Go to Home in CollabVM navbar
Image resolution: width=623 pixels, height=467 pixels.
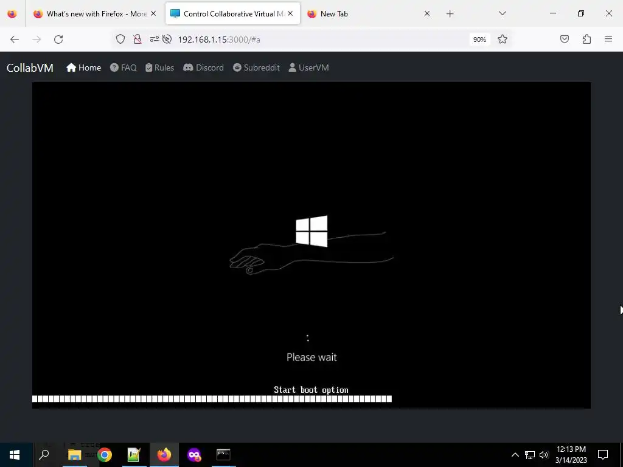(83, 67)
